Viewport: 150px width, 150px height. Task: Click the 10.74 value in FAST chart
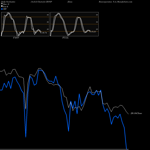point(44,33)
